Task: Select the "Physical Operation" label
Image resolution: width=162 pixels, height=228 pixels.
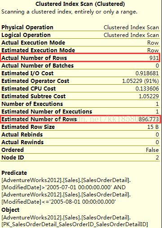Action: pos(27,27)
